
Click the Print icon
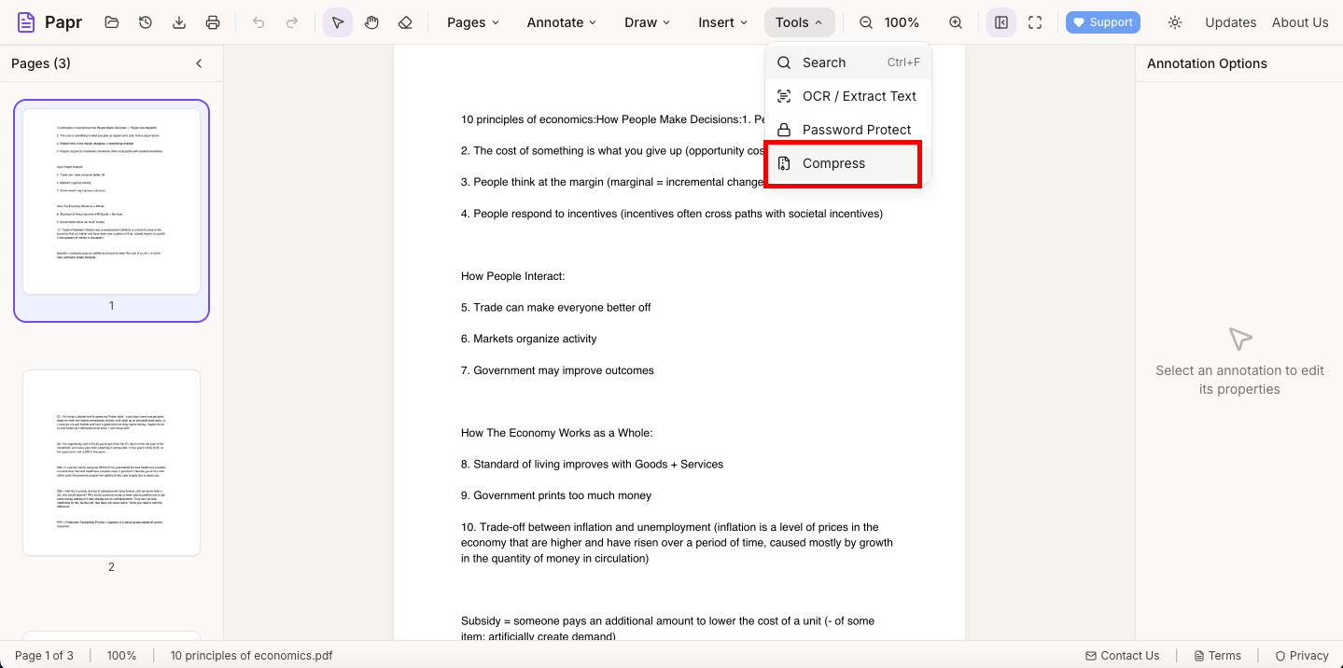213,21
